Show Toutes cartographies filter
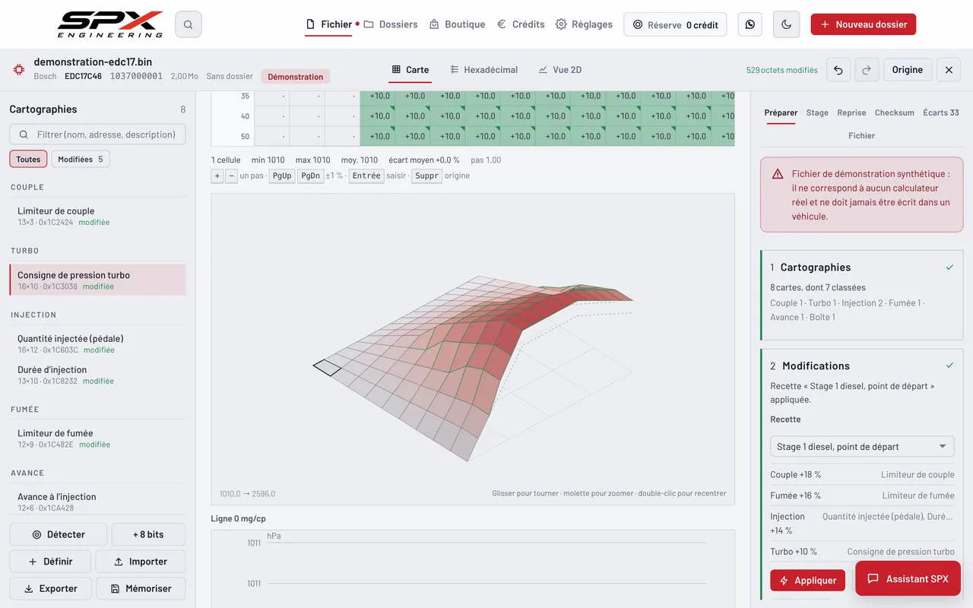This screenshot has width=973, height=608. pyautogui.click(x=28, y=159)
